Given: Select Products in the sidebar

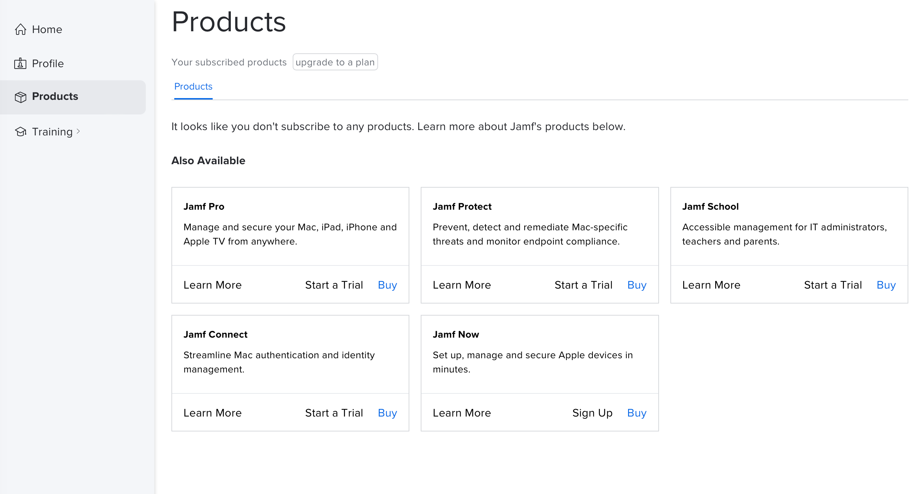Looking at the screenshot, I should click(x=73, y=97).
